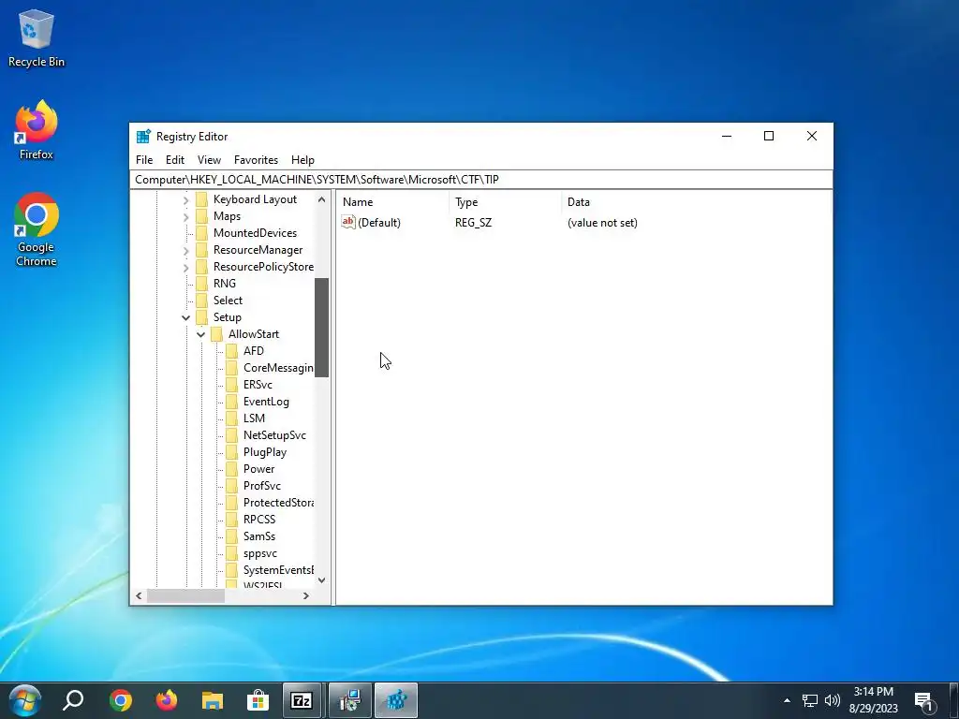Screen dimensions: 959x719
Task: Switch to the Registry Editor taskbar button
Action: [396, 700]
